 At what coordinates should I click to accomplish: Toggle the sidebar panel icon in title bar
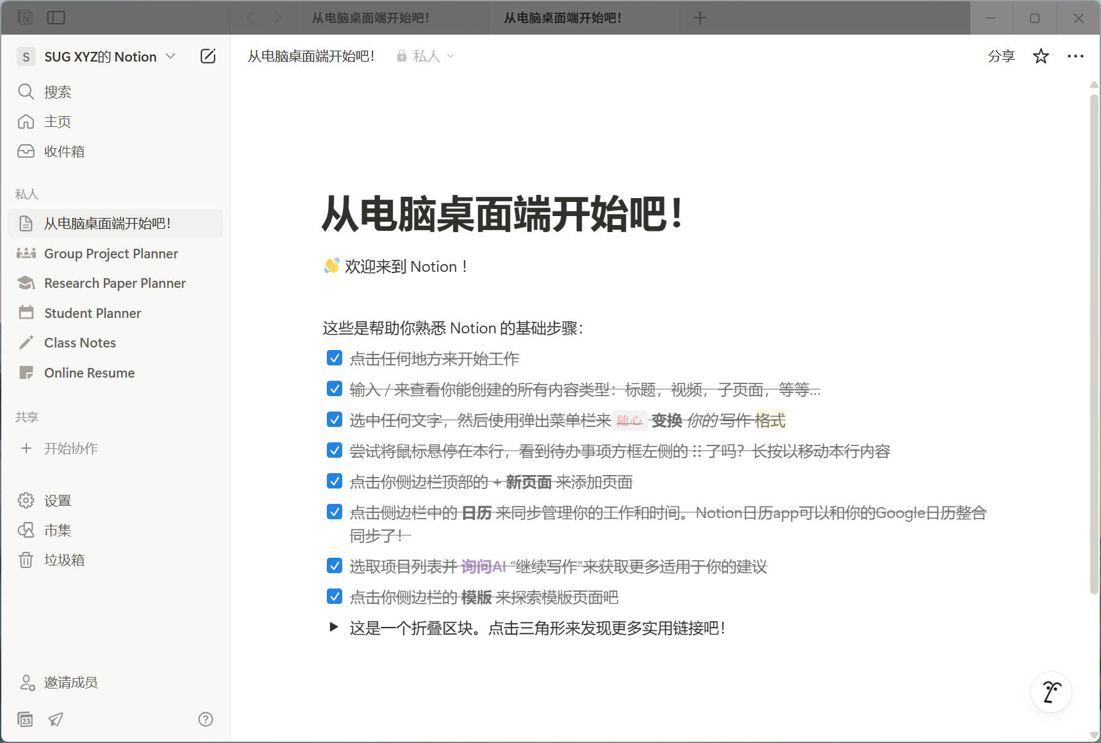pos(56,18)
